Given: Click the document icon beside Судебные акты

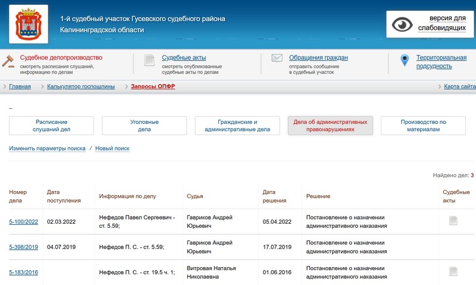Looking at the screenshot, I should point(149,60).
